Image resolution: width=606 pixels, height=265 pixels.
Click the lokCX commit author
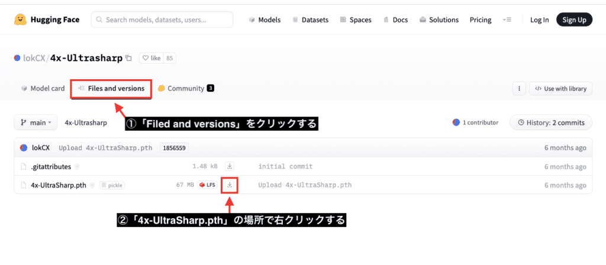coord(41,147)
